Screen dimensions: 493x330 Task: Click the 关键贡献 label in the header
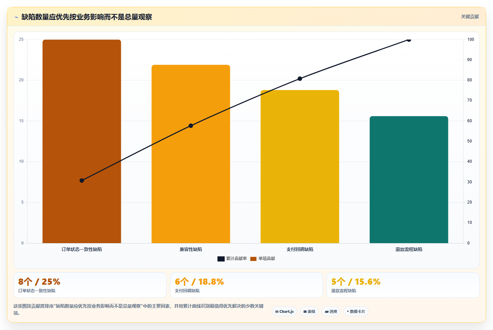[470, 16]
